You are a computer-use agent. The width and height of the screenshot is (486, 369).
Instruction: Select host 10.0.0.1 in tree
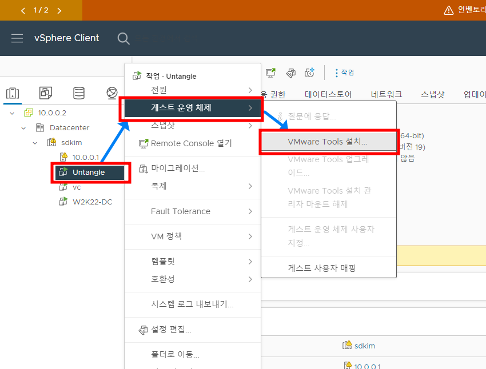click(x=86, y=157)
